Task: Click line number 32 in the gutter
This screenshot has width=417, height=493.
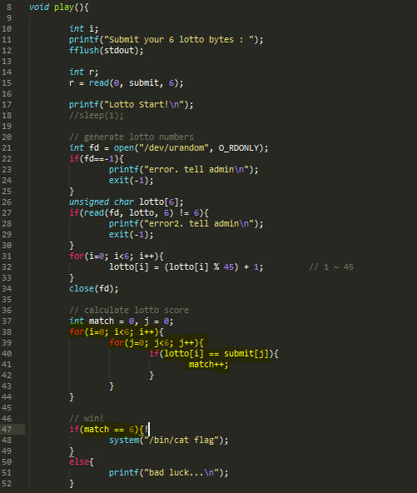Action: pos(7,267)
